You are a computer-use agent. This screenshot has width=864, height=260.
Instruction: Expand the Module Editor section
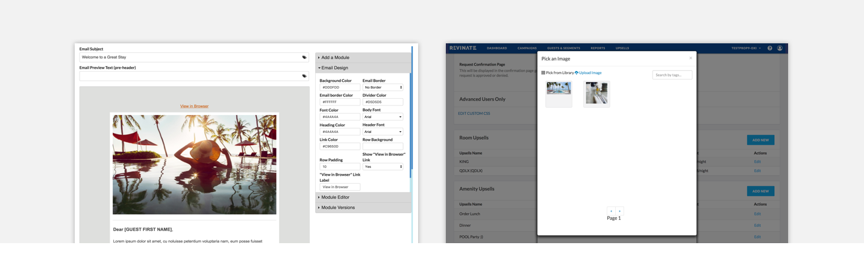(x=335, y=197)
